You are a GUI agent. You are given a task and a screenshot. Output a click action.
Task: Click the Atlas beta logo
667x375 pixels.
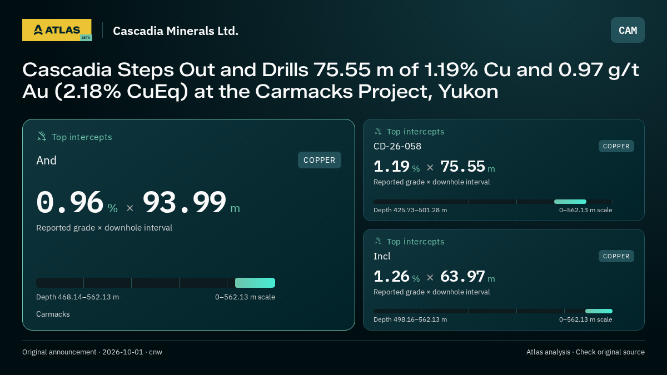[x=57, y=30]
